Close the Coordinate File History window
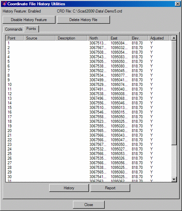The image size is (182, 211). tap(178, 4)
